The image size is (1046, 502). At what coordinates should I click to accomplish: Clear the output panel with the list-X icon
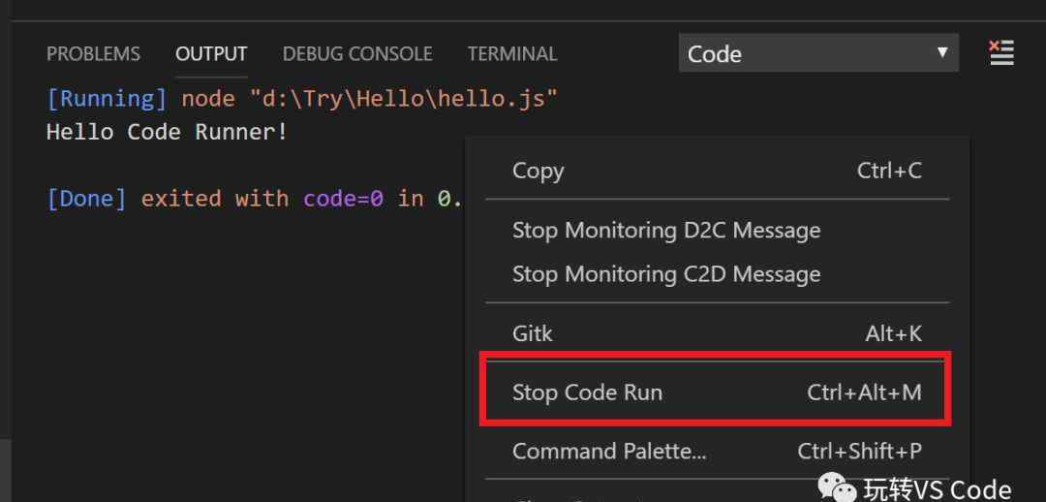[x=1000, y=52]
